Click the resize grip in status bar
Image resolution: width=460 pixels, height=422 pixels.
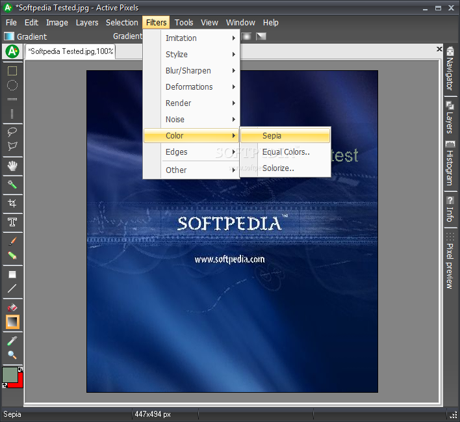pyautogui.click(x=454, y=415)
